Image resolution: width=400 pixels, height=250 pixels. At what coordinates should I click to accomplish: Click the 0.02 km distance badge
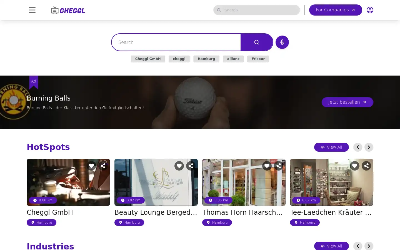(x=131, y=200)
